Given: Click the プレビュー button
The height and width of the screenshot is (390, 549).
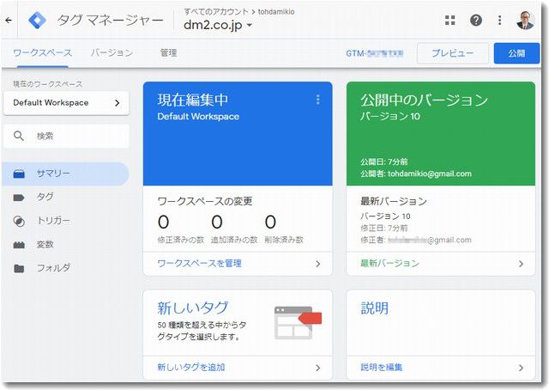Looking at the screenshot, I should (x=453, y=53).
